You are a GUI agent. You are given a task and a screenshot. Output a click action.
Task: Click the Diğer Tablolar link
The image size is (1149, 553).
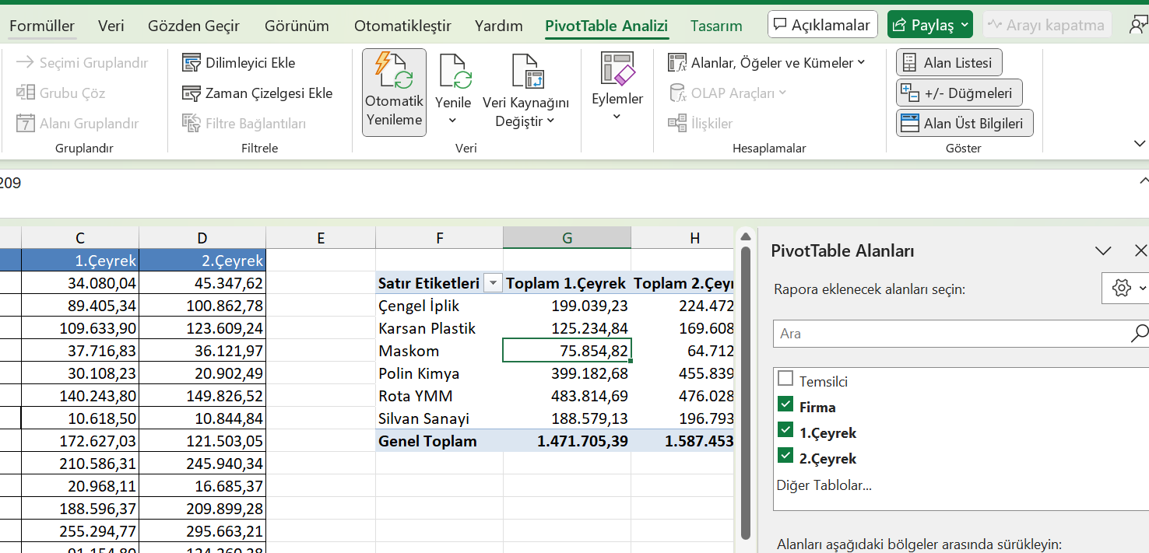coord(824,485)
